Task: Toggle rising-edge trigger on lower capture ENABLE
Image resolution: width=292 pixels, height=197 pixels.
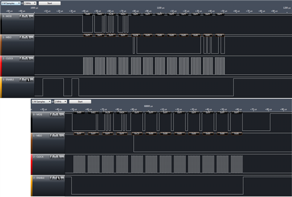Action: (51, 178)
